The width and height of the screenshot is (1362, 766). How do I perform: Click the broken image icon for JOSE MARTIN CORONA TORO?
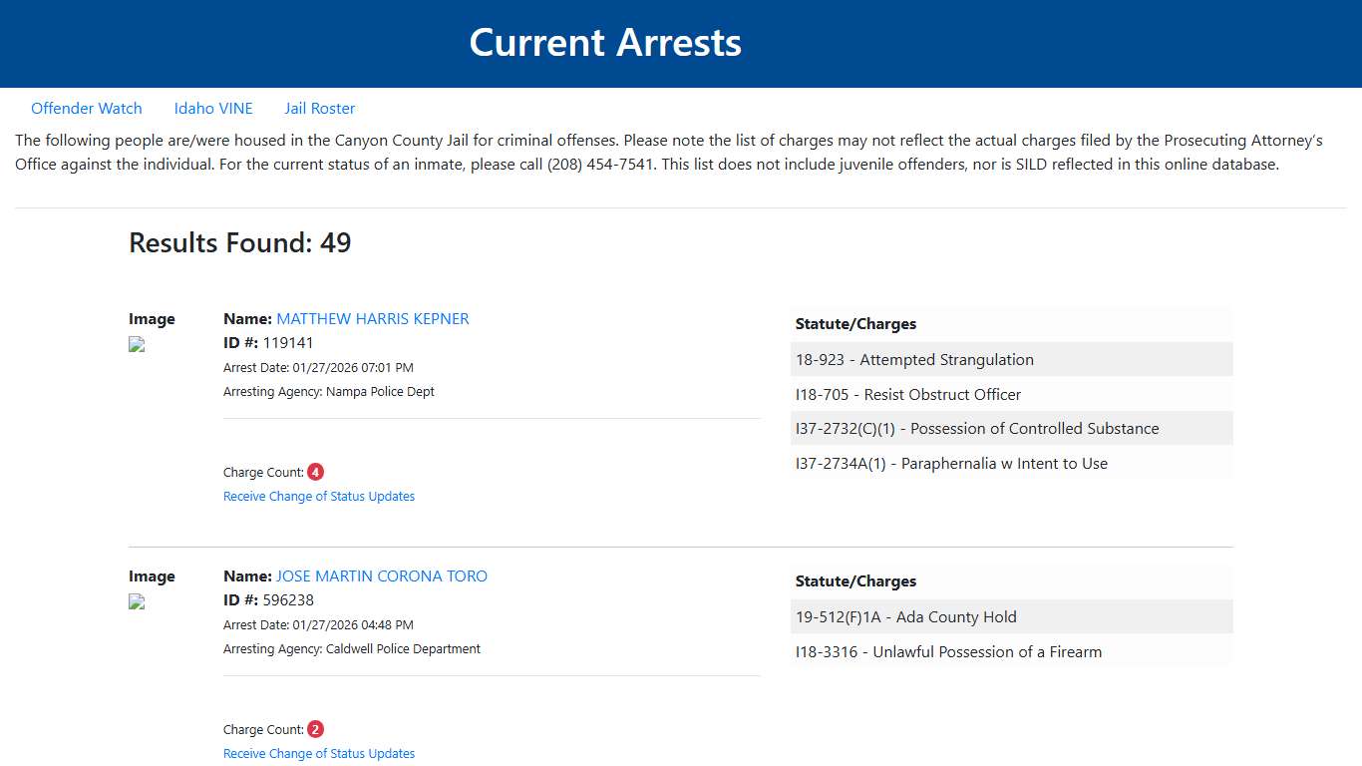(x=136, y=602)
